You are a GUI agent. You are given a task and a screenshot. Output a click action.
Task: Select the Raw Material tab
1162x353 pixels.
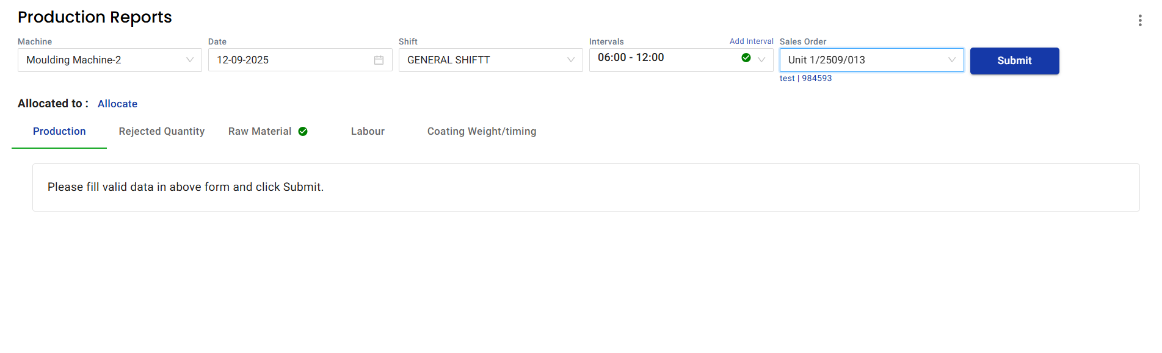tap(260, 132)
